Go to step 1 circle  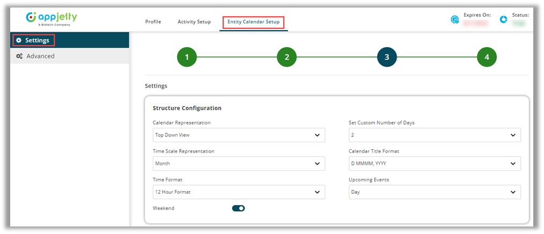click(x=187, y=57)
